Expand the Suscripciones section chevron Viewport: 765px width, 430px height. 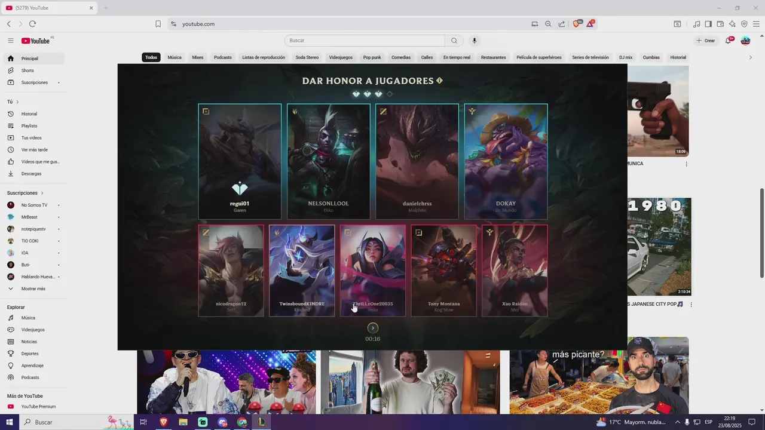click(42, 193)
